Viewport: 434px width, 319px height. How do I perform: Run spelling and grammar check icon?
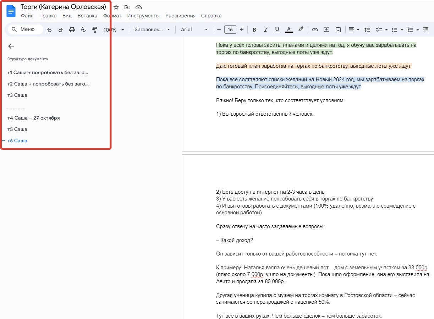pos(83,30)
